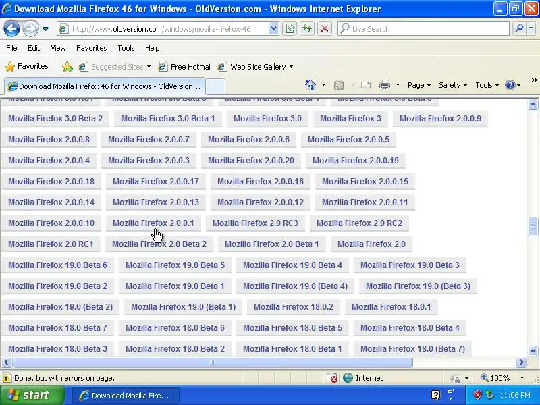Click the zoom magnifier icon in the status bar
The height and width of the screenshot is (405, 540).
[x=485, y=377]
